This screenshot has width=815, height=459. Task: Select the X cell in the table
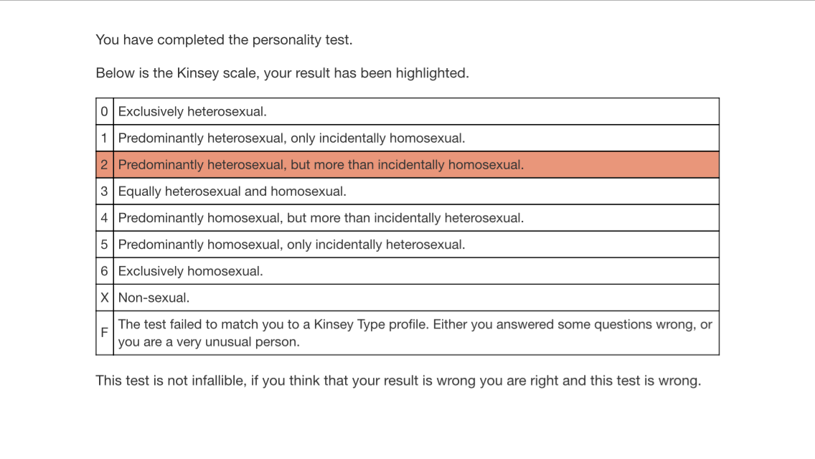click(105, 298)
